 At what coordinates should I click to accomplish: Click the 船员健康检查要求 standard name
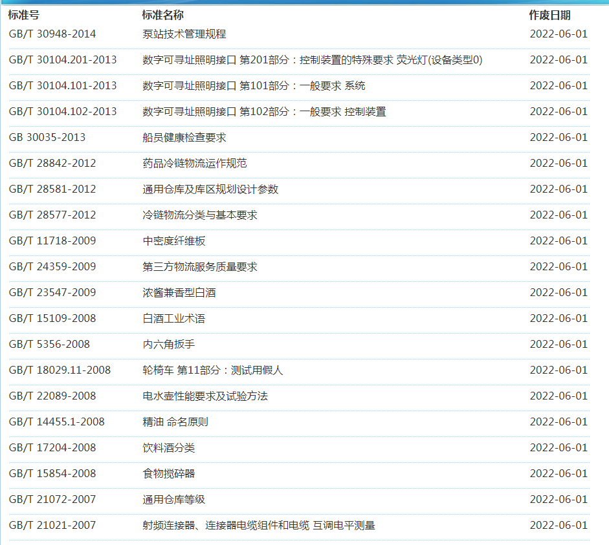tap(184, 138)
